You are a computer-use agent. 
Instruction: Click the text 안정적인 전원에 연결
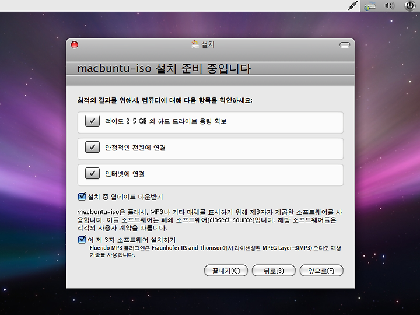[x=135, y=148]
